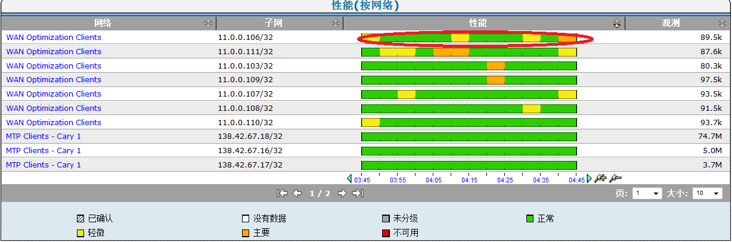Click the 04:05 time label
The image size is (732, 242).
(x=433, y=179)
